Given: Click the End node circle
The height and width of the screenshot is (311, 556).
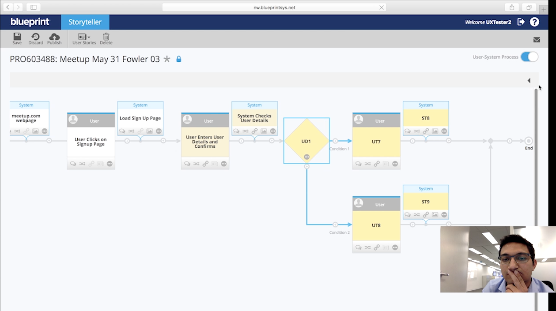Looking at the screenshot, I should [x=529, y=141].
